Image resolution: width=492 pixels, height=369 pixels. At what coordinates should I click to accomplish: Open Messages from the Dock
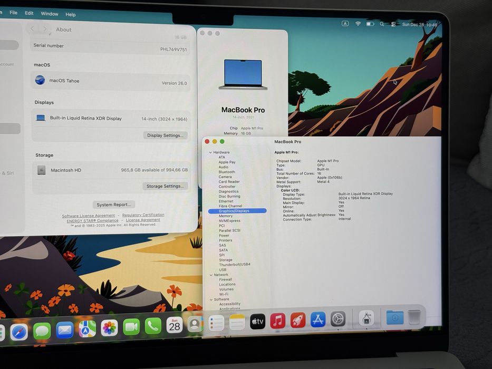(42, 331)
